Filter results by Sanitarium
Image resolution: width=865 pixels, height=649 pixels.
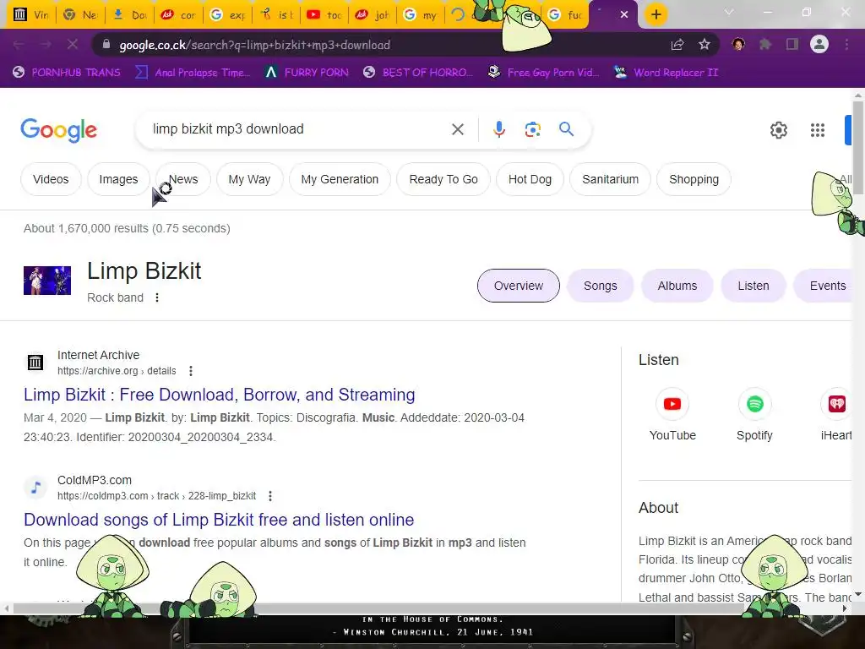click(x=610, y=179)
